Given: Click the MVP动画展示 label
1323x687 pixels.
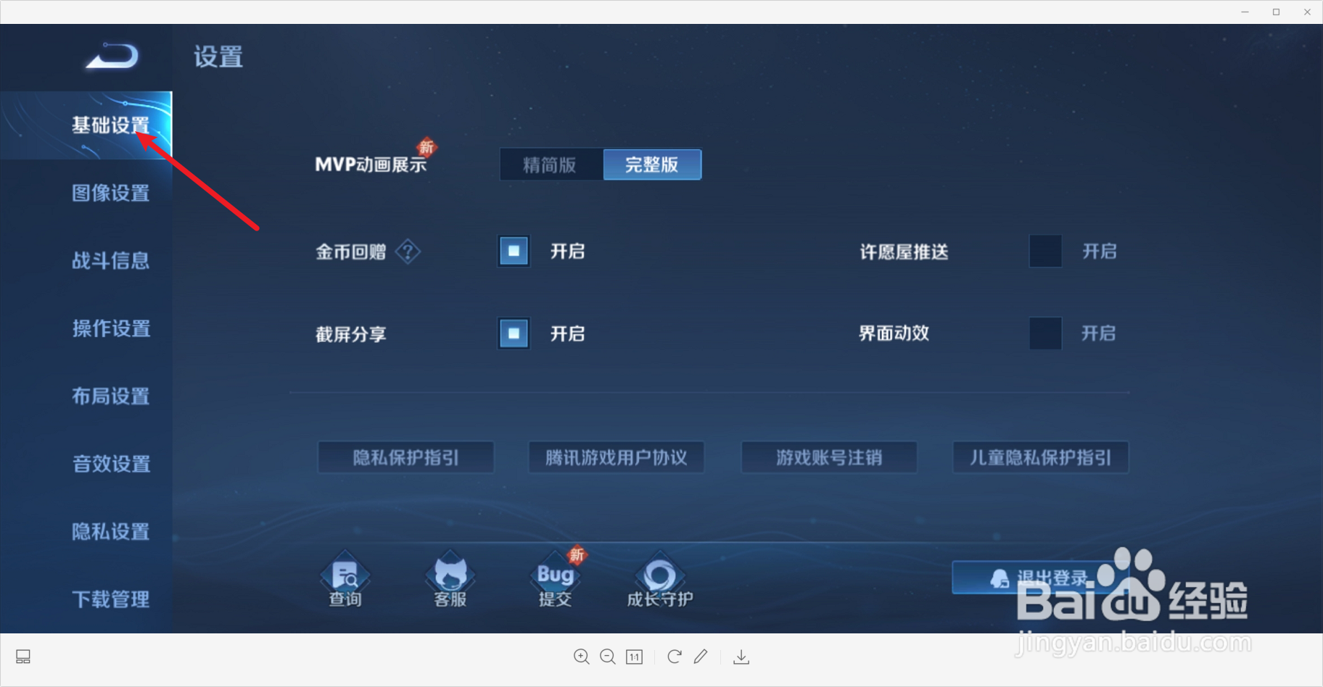Looking at the screenshot, I should pos(371,165).
